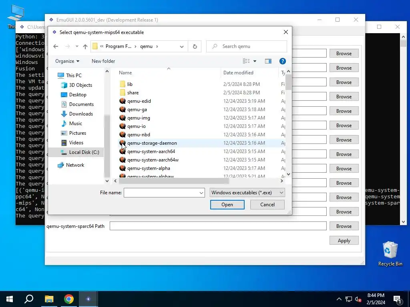Select the qemu-storage-daemon file name
Viewport: 410px width, 307px height.
[x=152, y=143]
